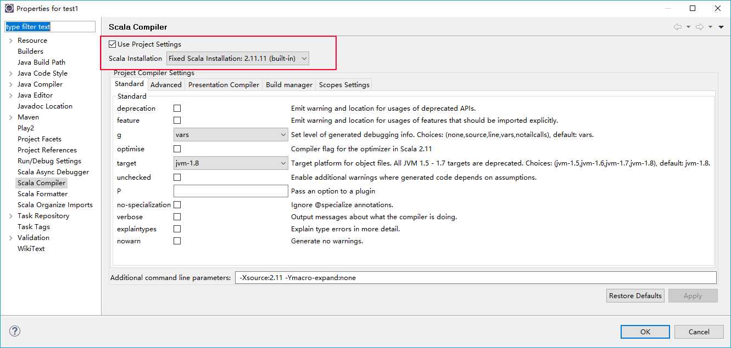Click the Restore Defaults button

tap(635, 296)
